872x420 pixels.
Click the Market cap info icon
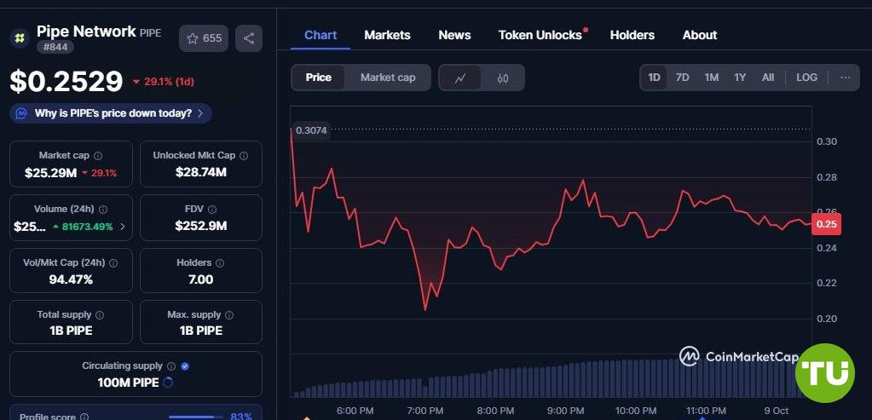coord(98,156)
